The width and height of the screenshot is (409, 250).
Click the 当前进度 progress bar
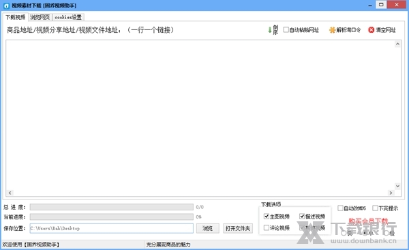(112, 217)
